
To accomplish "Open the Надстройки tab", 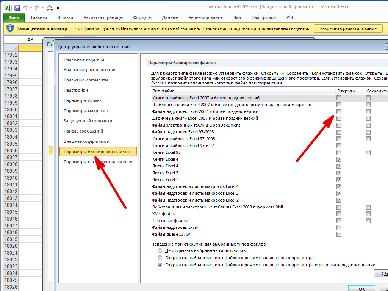I will point(264,17).
